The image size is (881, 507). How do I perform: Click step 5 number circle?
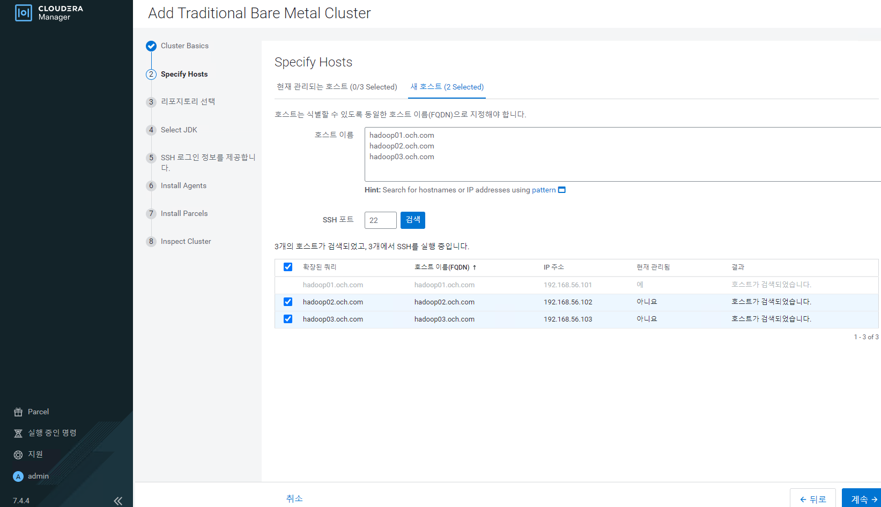151,158
